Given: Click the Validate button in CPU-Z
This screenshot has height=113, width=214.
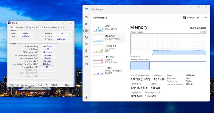Looking at the screenshot, I should point(54,85).
